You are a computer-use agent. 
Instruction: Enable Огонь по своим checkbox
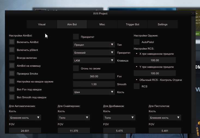[x=76, y=68]
